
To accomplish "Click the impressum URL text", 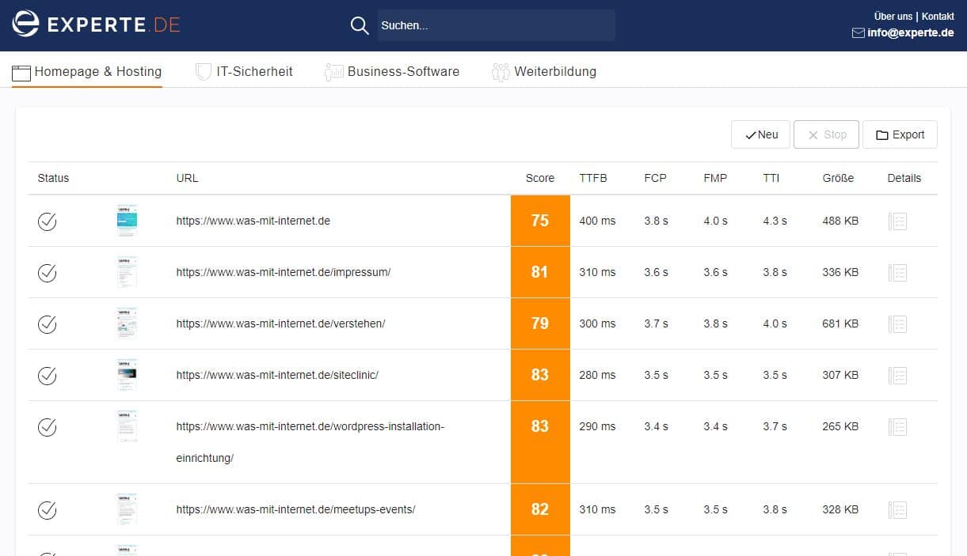I will pyautogui.click(x=284, y=272).
